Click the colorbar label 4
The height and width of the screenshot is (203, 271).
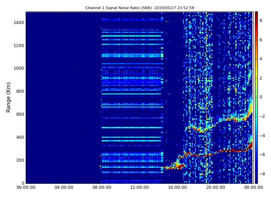[261, 59]
